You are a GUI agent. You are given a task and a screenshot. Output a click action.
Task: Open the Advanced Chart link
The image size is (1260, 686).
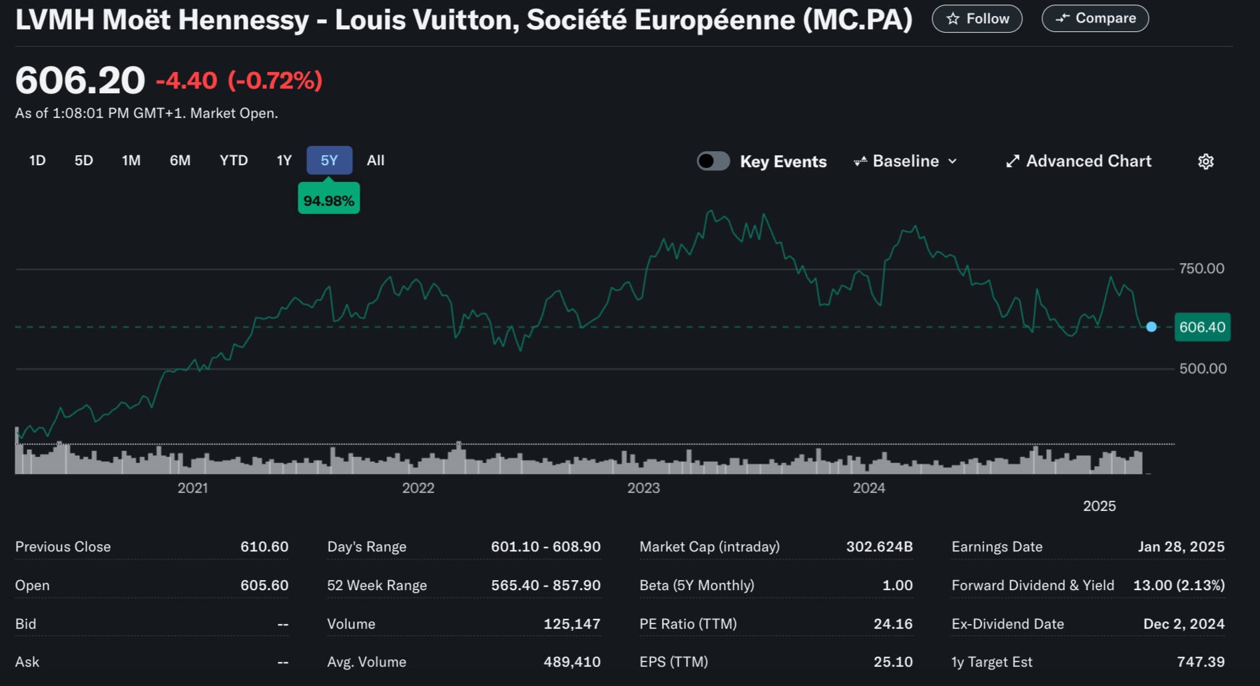click(1078, 161)
